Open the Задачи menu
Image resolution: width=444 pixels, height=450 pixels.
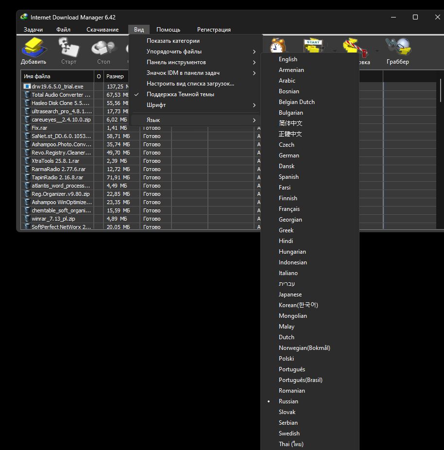pyautogui.click(x=33, y=30)
